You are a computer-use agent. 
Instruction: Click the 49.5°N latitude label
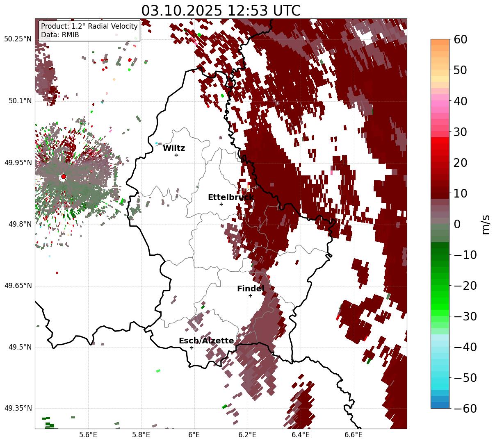click(20, 347)
